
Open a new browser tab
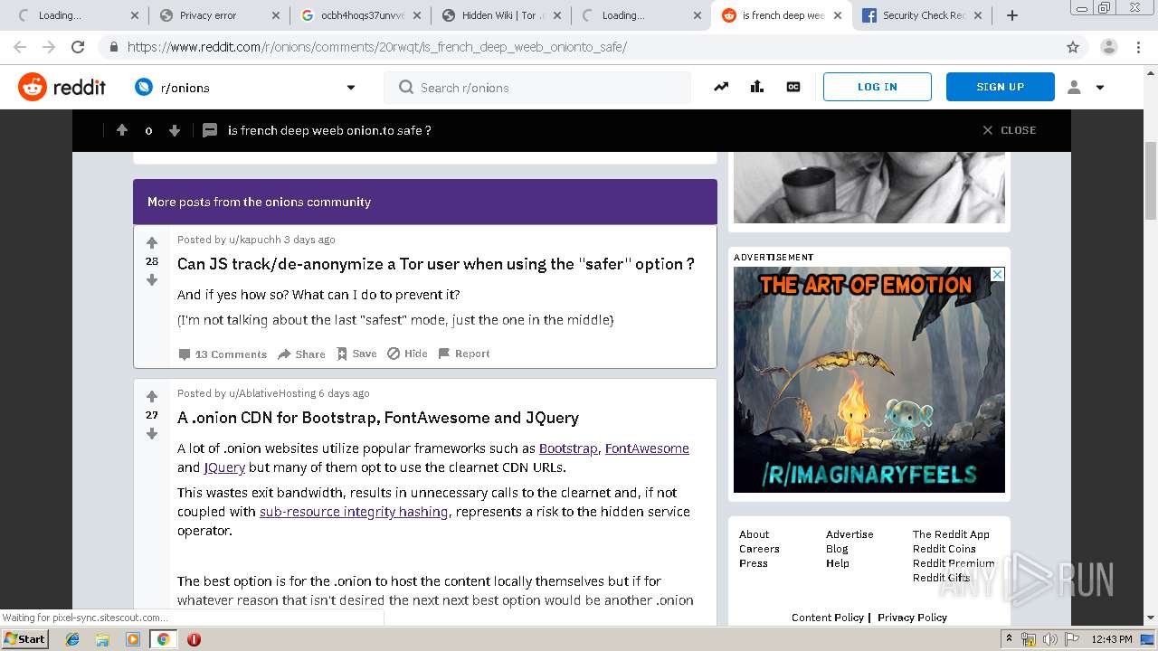(x=1012, y=15)
